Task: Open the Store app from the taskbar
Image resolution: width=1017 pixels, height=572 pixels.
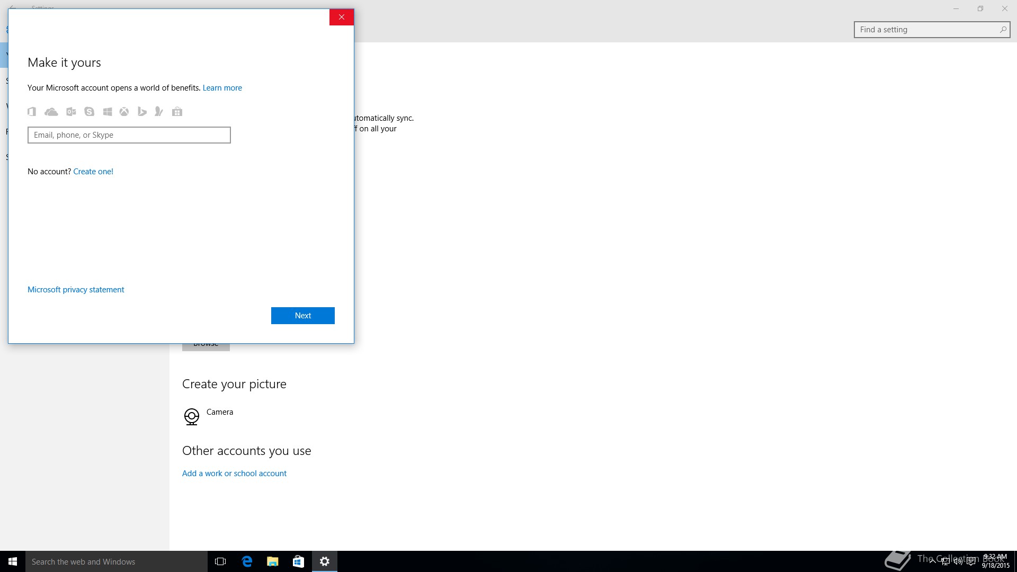Action: [x=298, y=561]
